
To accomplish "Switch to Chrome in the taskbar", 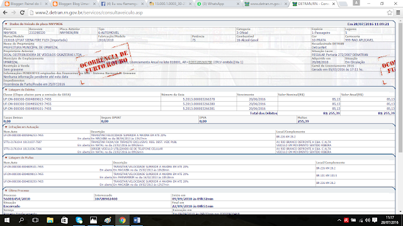I will point(122,220).
